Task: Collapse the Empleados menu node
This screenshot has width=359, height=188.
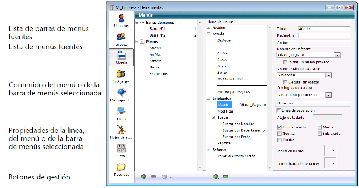Action: (208, 98)
